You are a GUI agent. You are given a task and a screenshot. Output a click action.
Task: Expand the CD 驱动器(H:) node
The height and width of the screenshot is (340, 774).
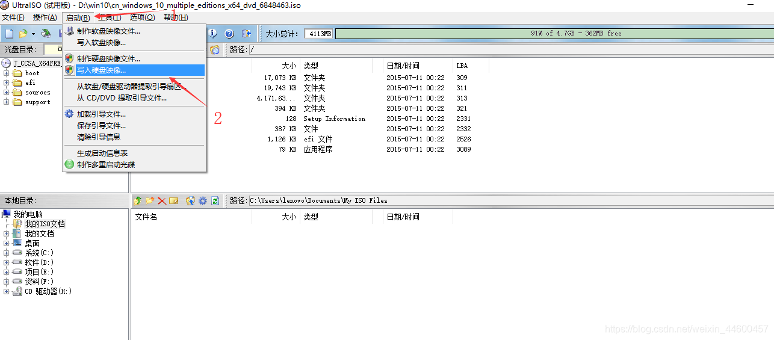7,291
